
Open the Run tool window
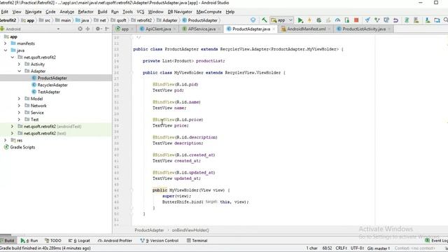tap(29, 241)
